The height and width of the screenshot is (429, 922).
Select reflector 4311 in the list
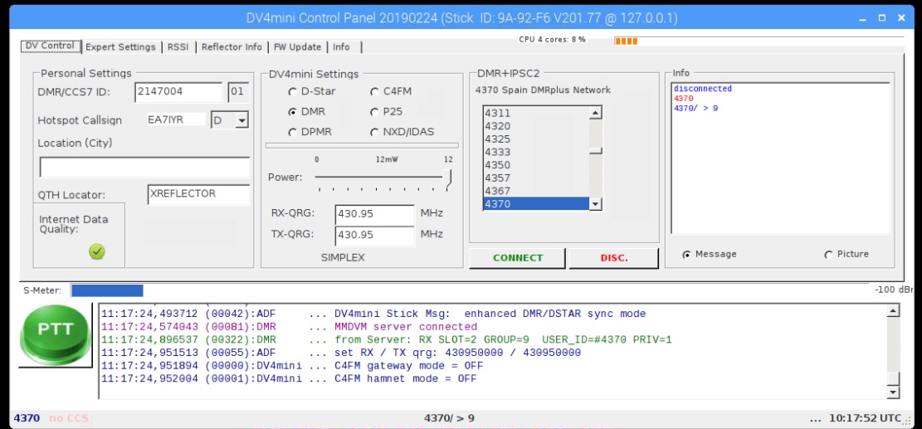535,114
